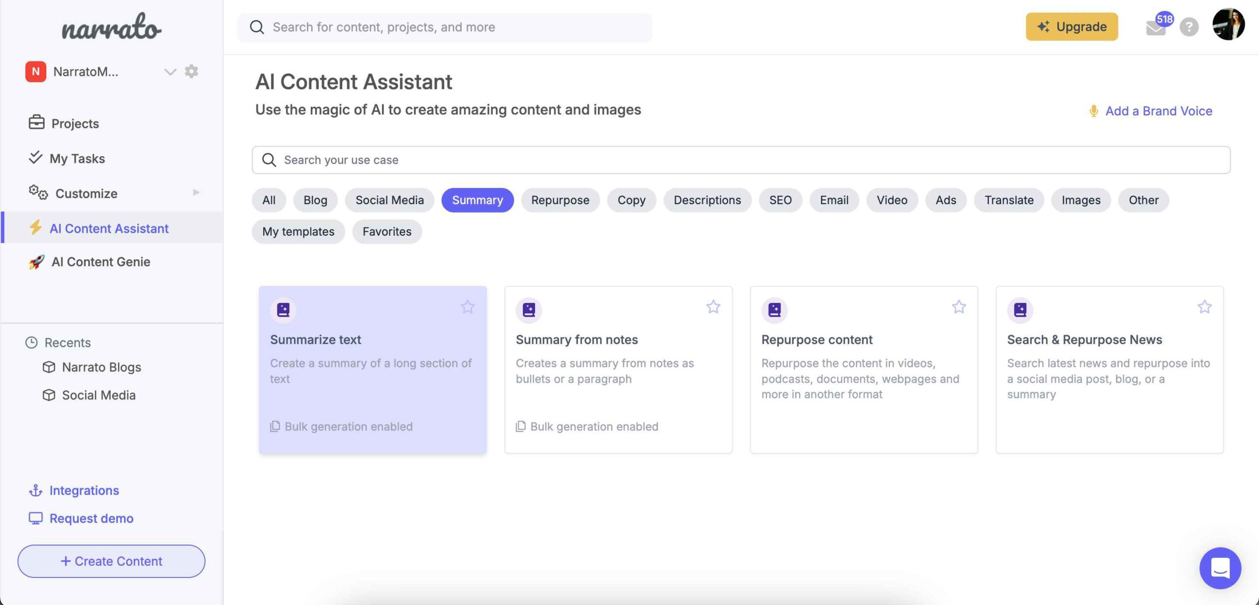The width and height of the screenshot is (1259, 605).
Task: Click the Recents clock icon
Action: click(x=31, y=342)
